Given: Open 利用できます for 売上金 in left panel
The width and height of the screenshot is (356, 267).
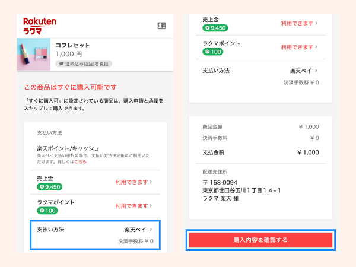Looking at the screenshot, I should [x=133, y=182].
